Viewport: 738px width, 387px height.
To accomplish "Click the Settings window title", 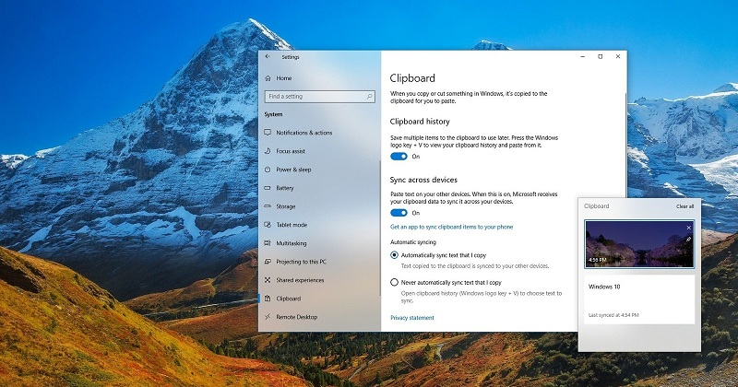I will point(291,57).
